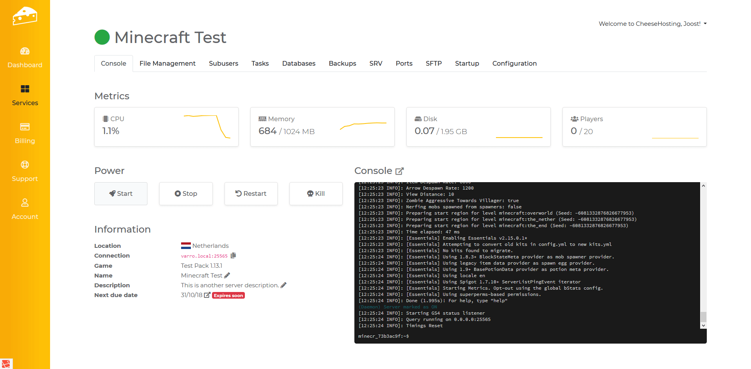Expand the Welcome user dropdown menu
751x369 pixels.
[x=652, y=24]
